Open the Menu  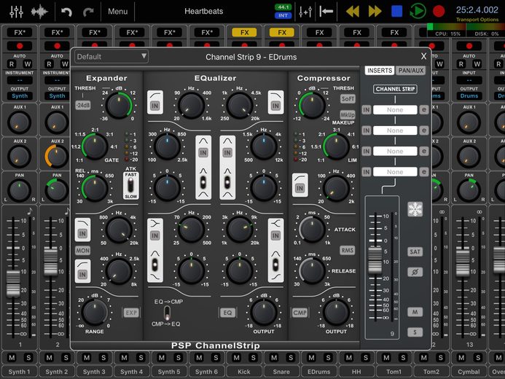point(117,12)
